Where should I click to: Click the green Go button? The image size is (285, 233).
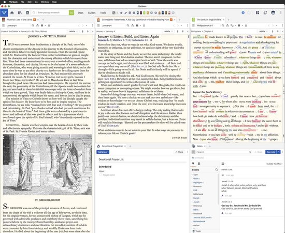72,12
